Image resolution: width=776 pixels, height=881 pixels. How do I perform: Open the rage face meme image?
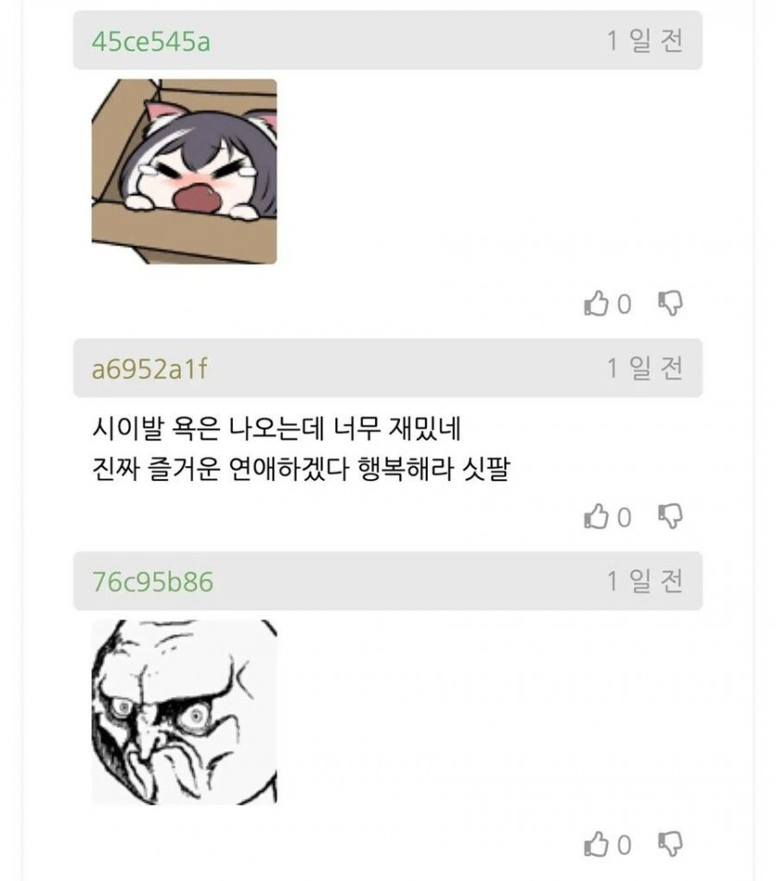click(185, 712)
